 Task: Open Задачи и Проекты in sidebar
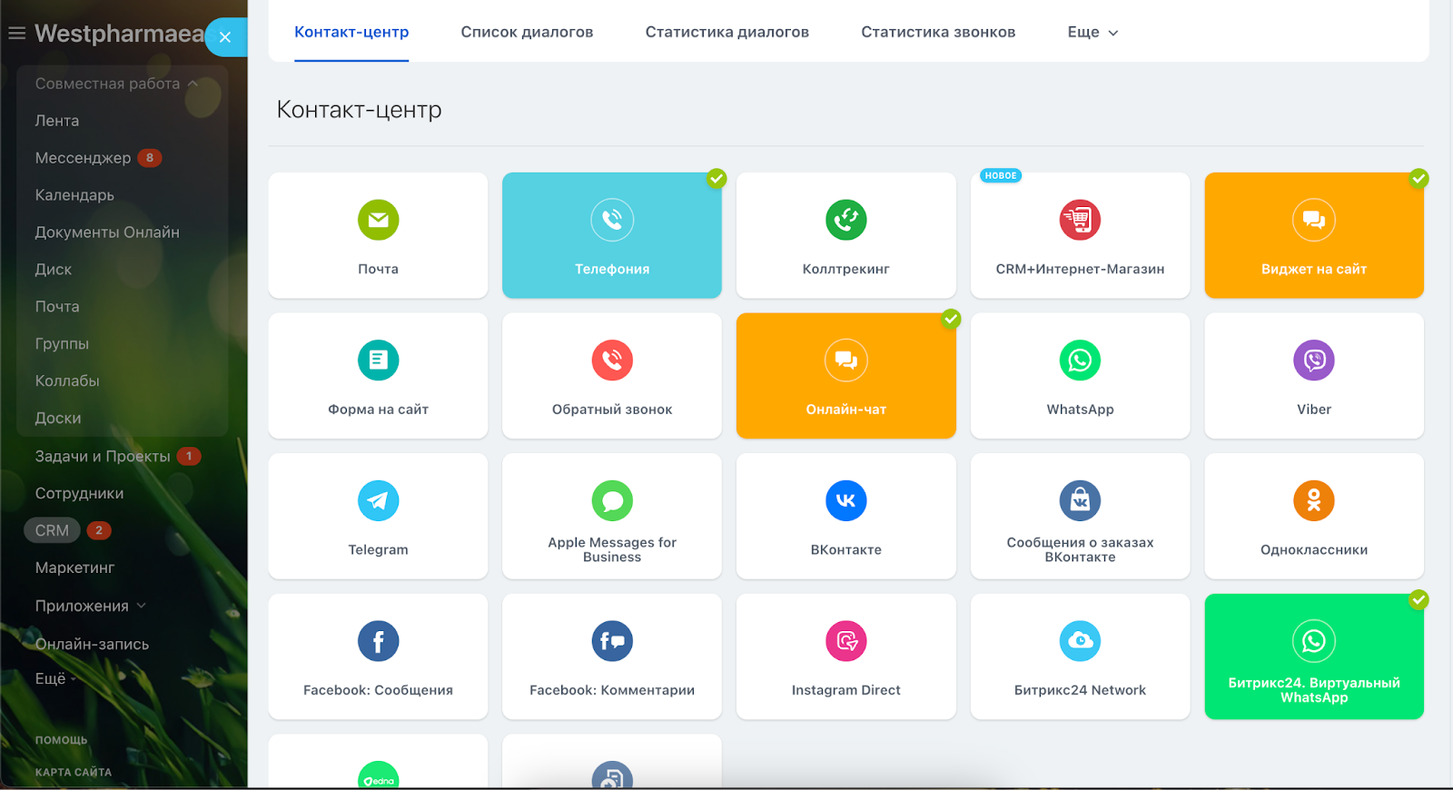(103, 456)
